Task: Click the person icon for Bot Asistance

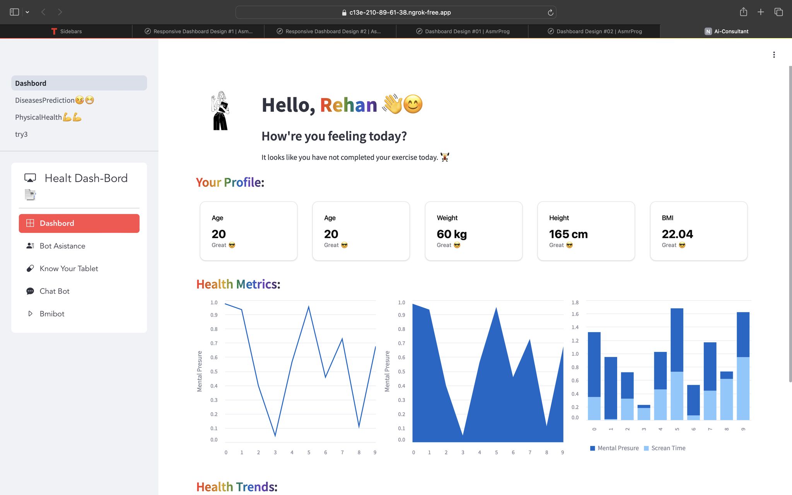Action: pyautogui.click(x=30, y=246)
